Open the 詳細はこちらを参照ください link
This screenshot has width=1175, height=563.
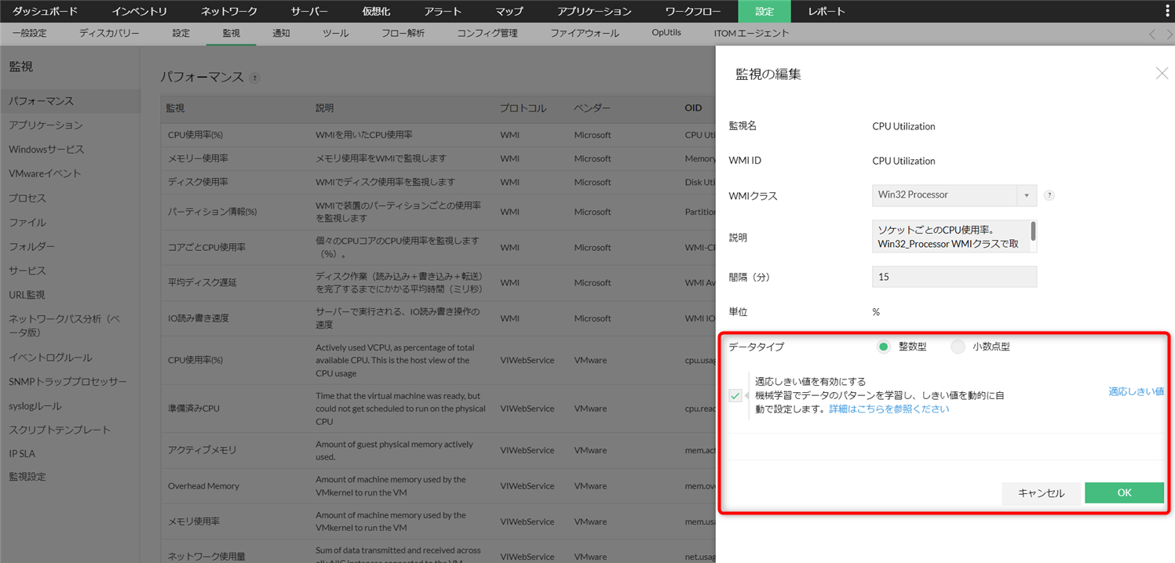[x=889, y=409]
